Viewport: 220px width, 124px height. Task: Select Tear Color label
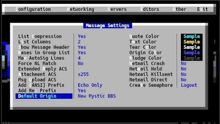coord(143,47)
